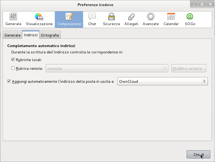Uncheck the Rubriche locali checkbox
Viewport: 215px width, 162px height.
(x=13, y=60)
